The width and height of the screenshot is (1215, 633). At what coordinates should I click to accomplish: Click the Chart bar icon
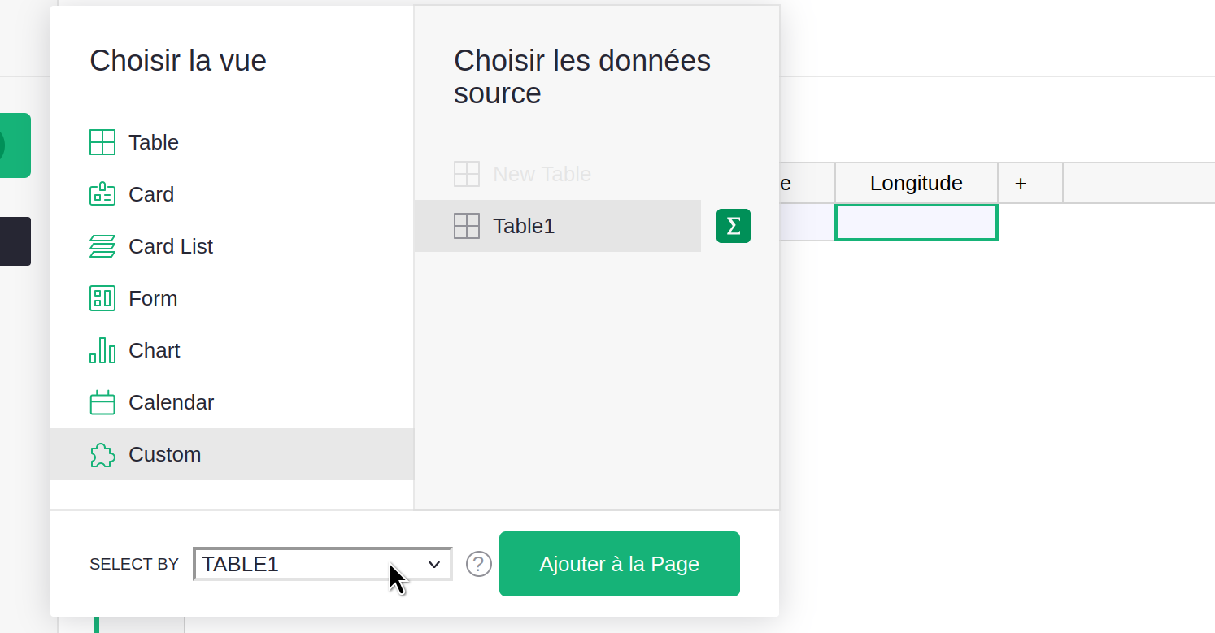tap(102, 350)
